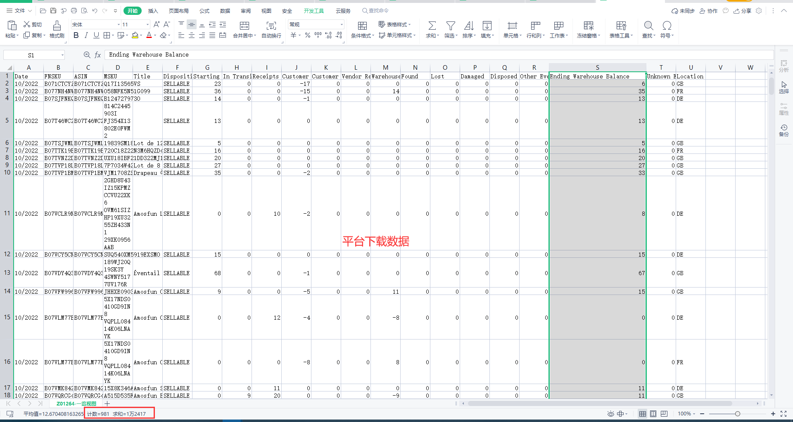Image resolution: width=793 pixels, height=422 pixels.
Task: Open the Data (数据) tab
Action: [225, 11]
